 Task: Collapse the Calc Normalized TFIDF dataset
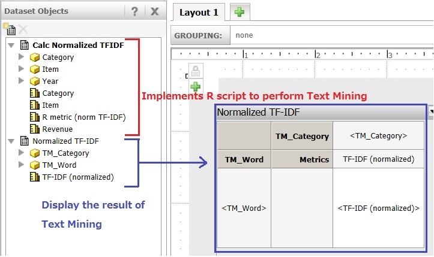[x=12, y=46]
